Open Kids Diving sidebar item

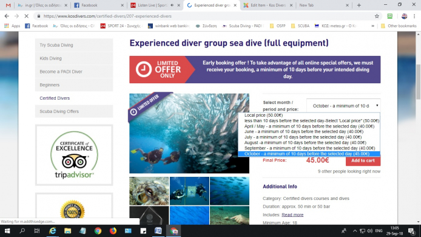point(74,58)
